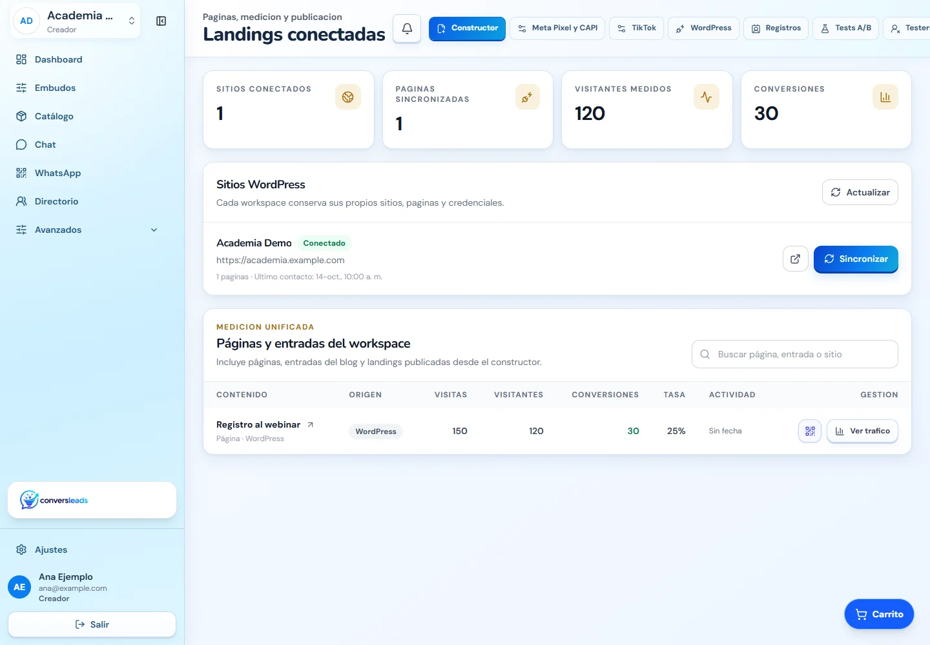This screenshot has height=645, width=930.
Task: Log out with the Salir button
Action: coord(92,624)
